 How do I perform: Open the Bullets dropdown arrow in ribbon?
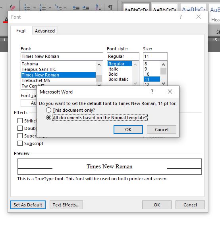pyautogui.click(x=35, y=7)
